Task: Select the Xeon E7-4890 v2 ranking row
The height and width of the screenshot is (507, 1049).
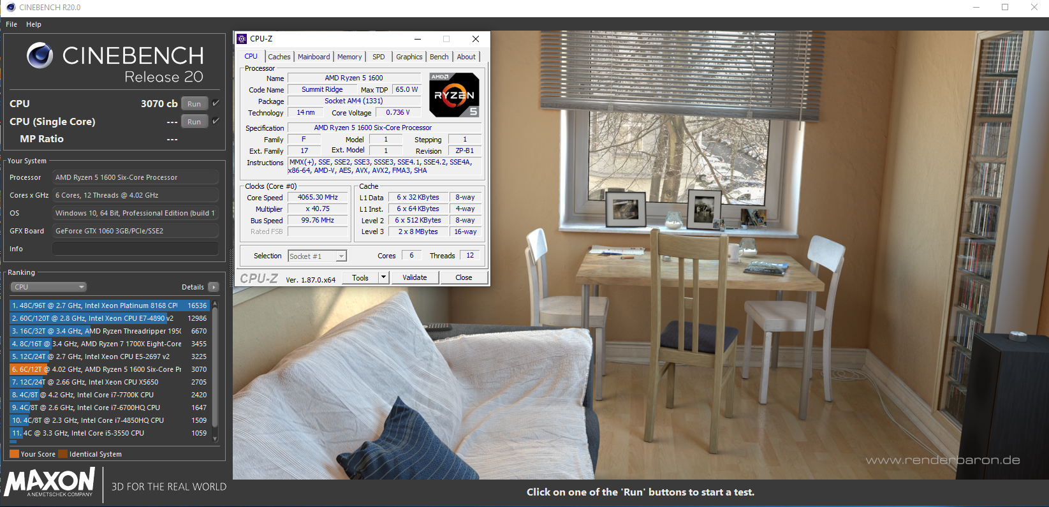Action: (x=110, y=318)
